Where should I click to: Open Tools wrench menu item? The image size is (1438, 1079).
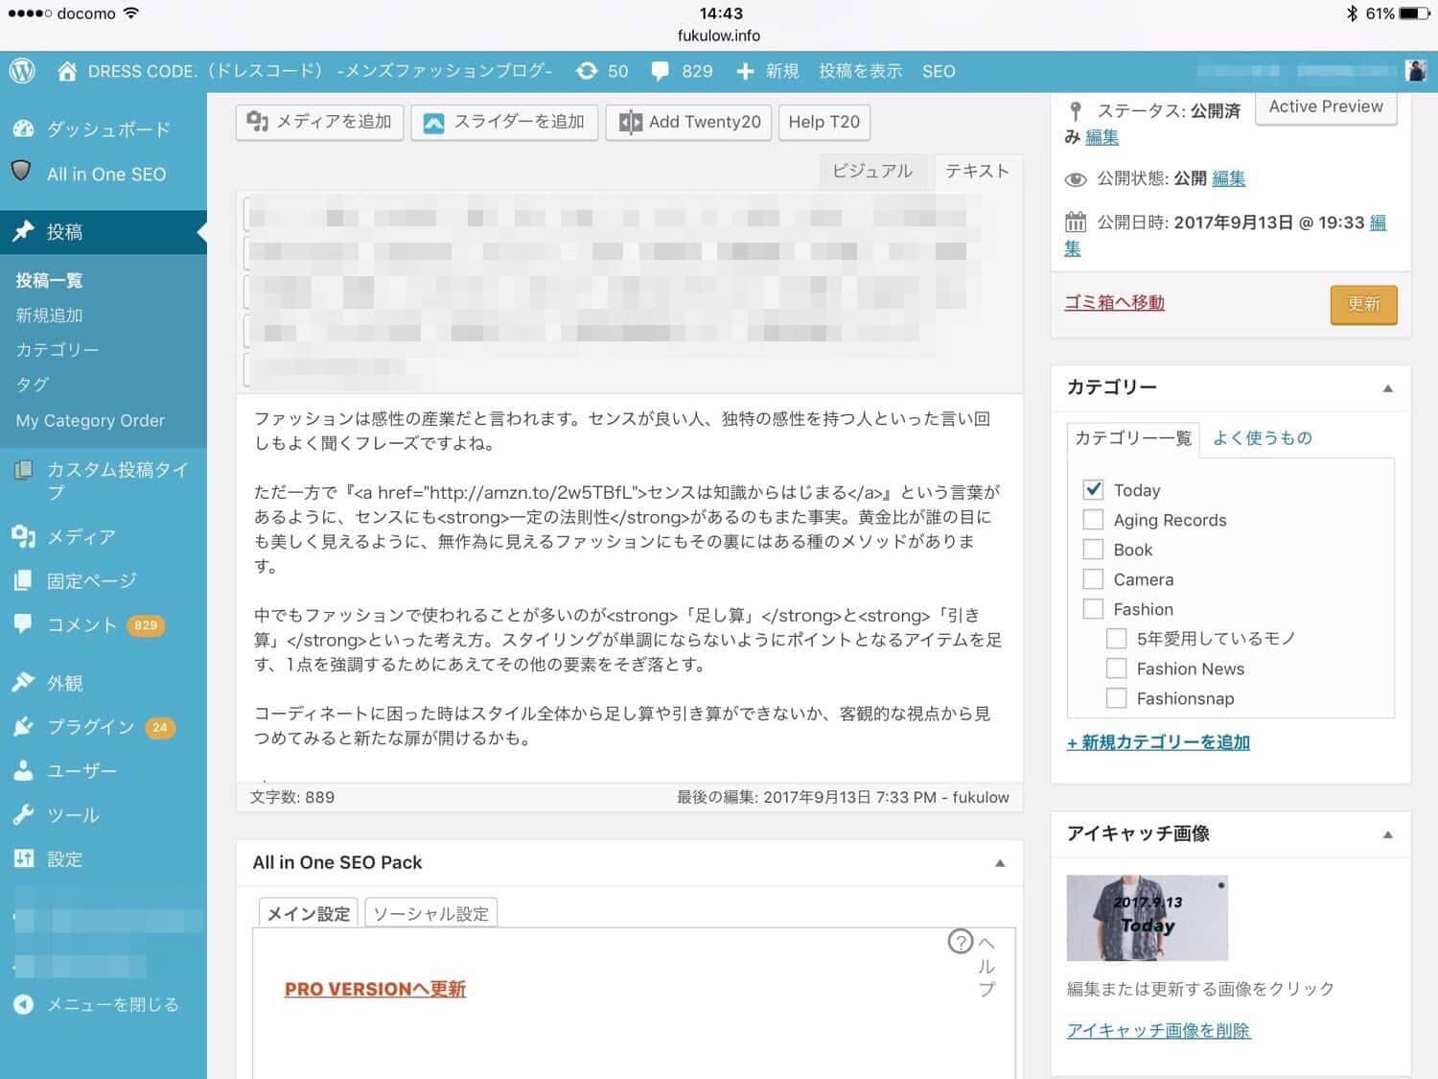coord(73,815)
